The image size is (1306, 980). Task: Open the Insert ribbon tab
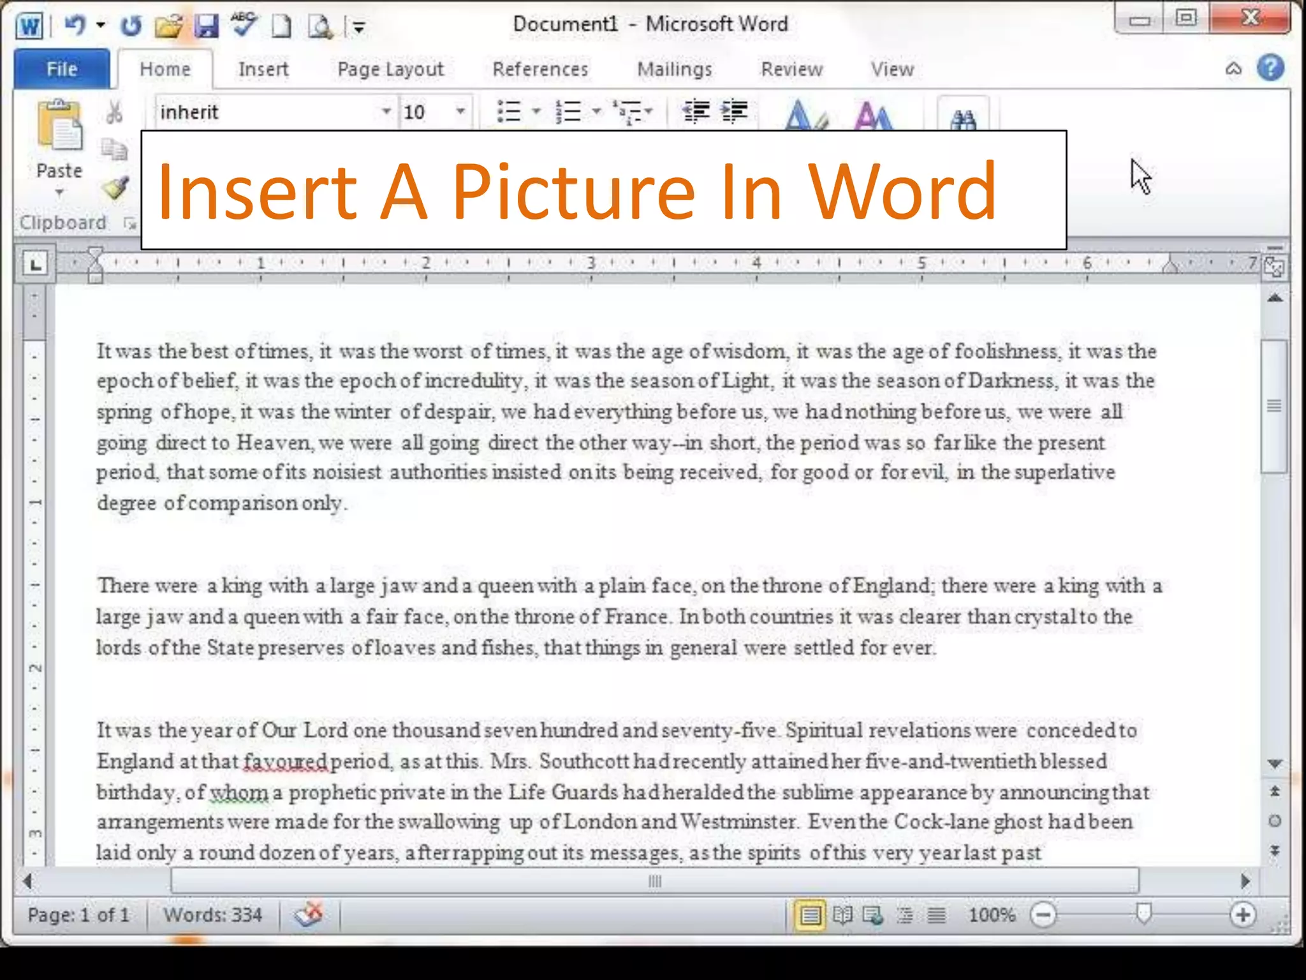pyautogui.click(x=263, y=69)
